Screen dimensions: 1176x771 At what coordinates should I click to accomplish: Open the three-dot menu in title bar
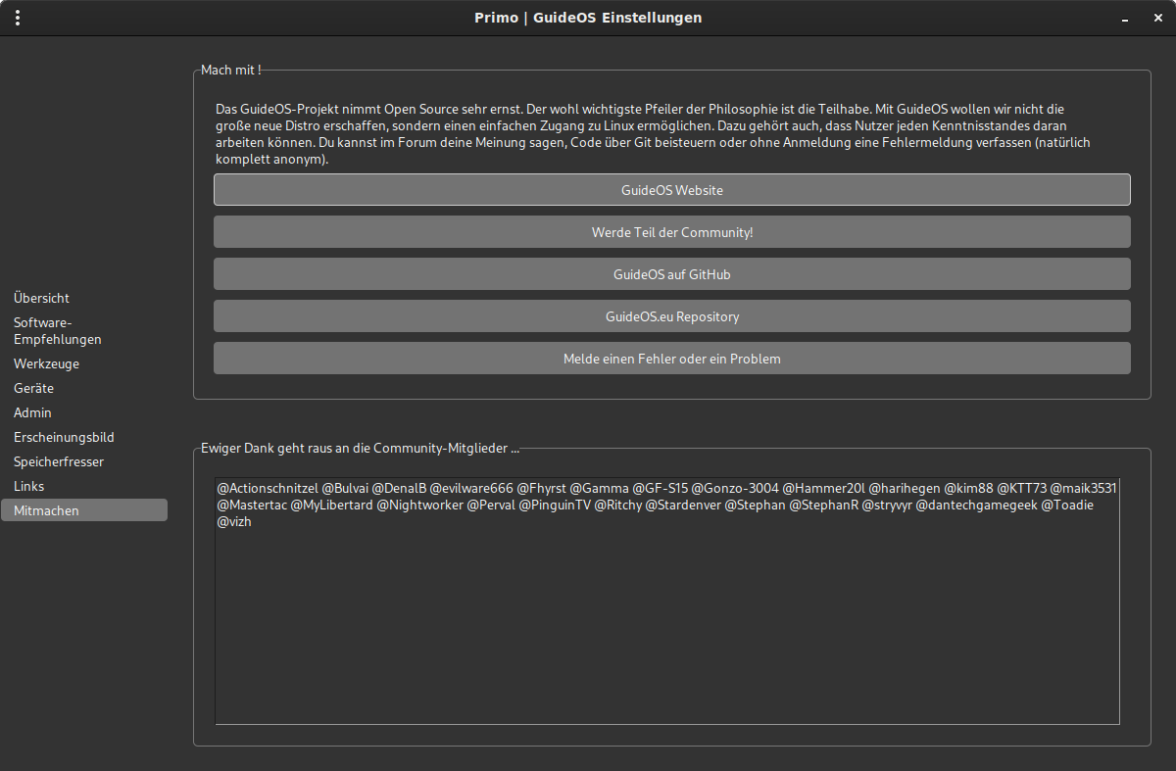(x=18, y=18)
